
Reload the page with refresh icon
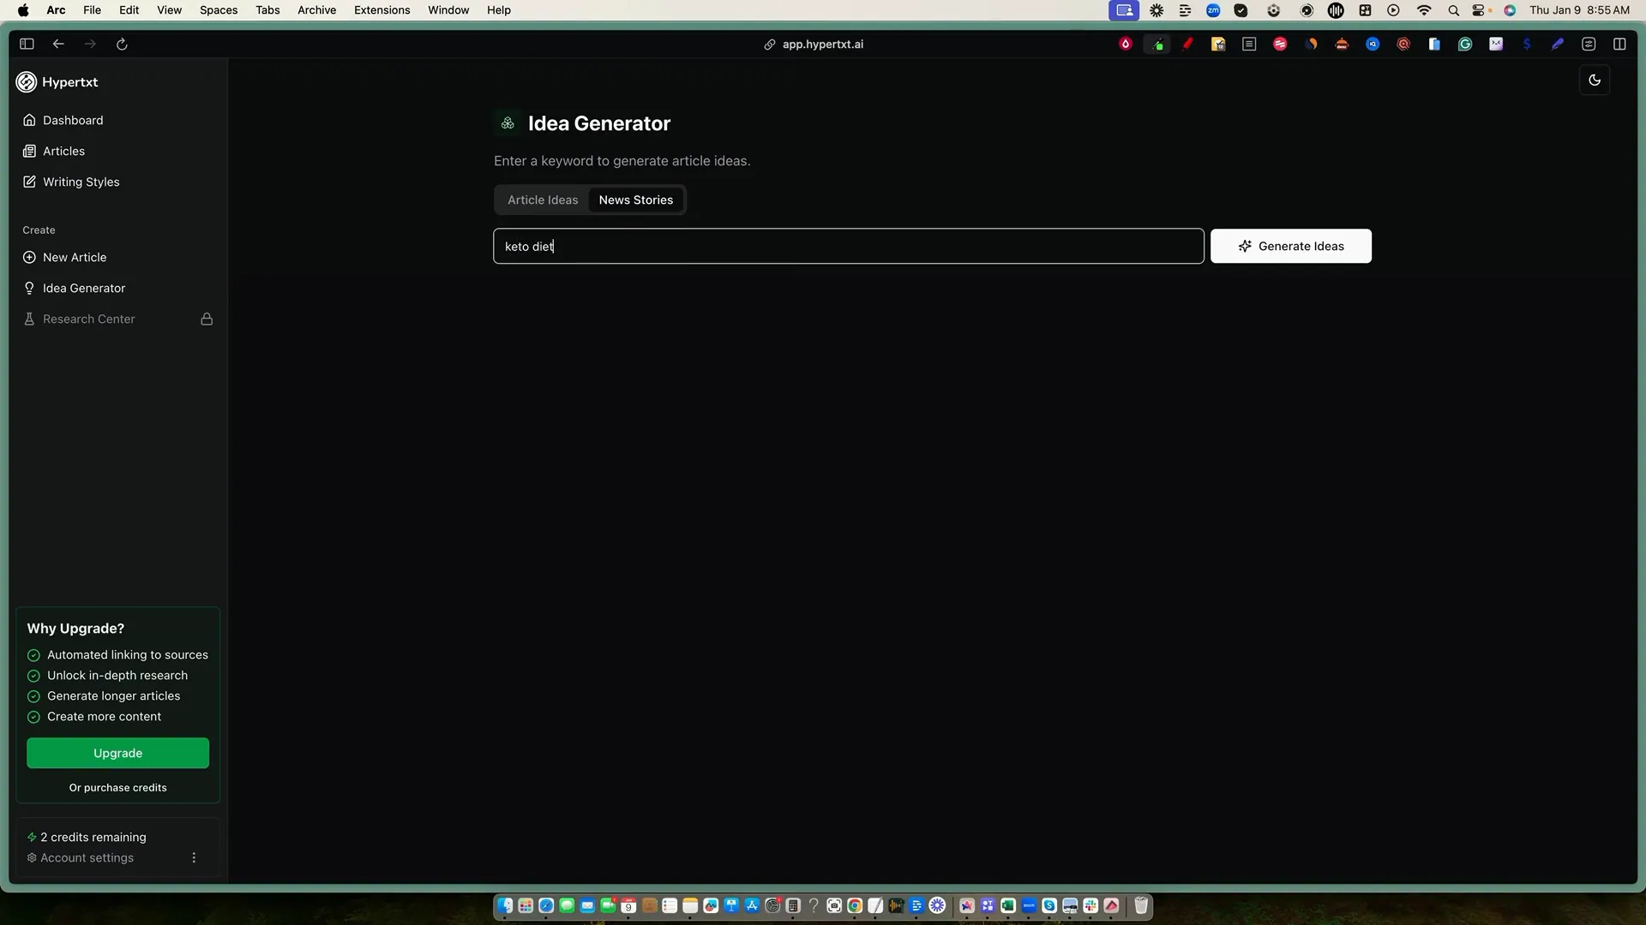pos(122,45)
